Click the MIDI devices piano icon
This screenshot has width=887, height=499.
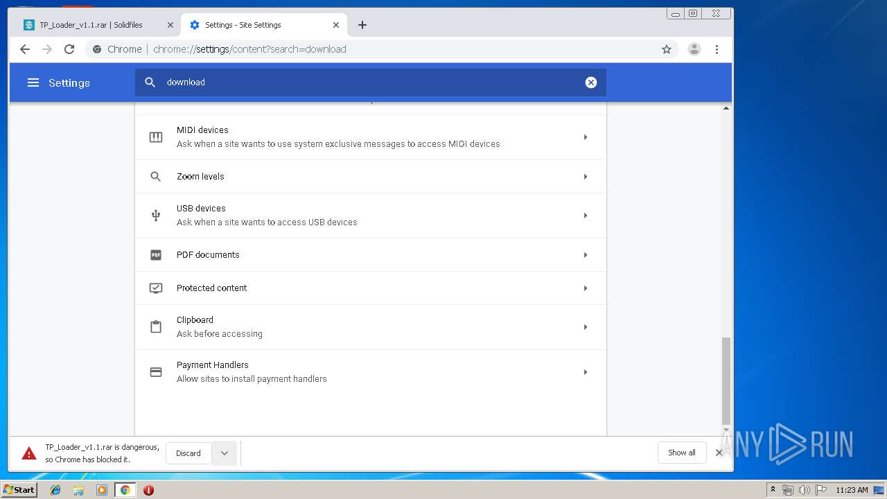(156, 137)
